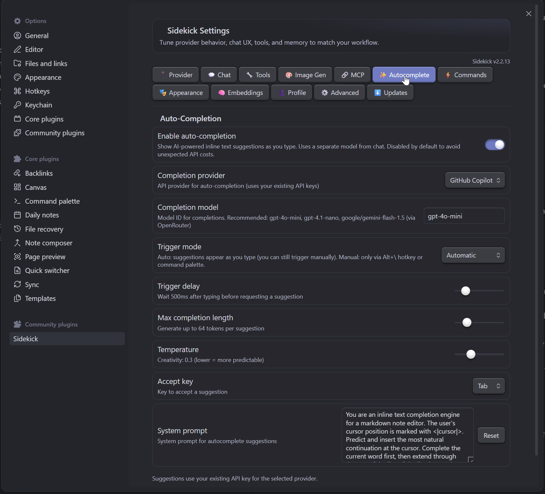Select the Templates plugin icon
Screen dimensions: 545x494
18,299
